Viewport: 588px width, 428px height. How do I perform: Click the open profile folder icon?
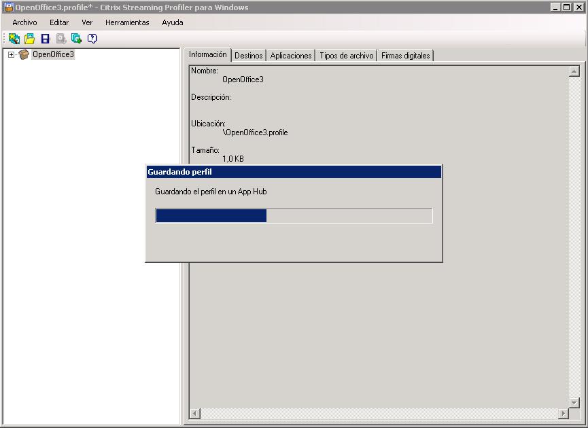(30, 38)
